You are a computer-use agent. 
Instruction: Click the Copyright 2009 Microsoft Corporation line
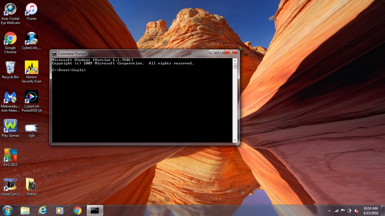coord(123,63)
